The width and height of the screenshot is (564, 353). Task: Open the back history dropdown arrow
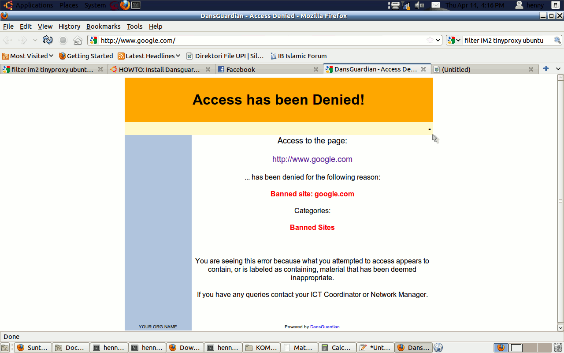tap(35, 40)
